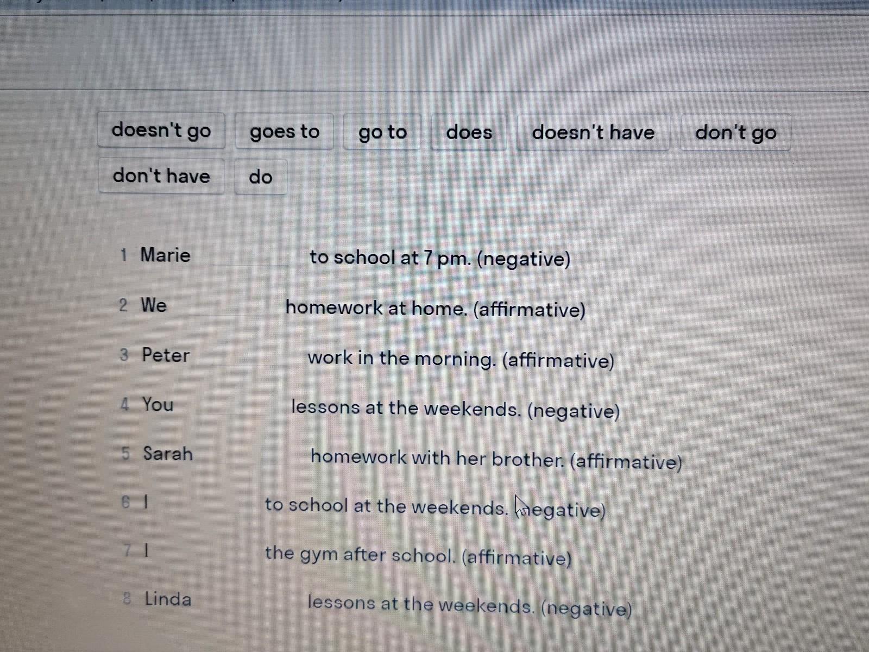Viewport: 869px width, 652px height.
Task: Click the "homework at home" sentence text
Action: coord(435,309)
